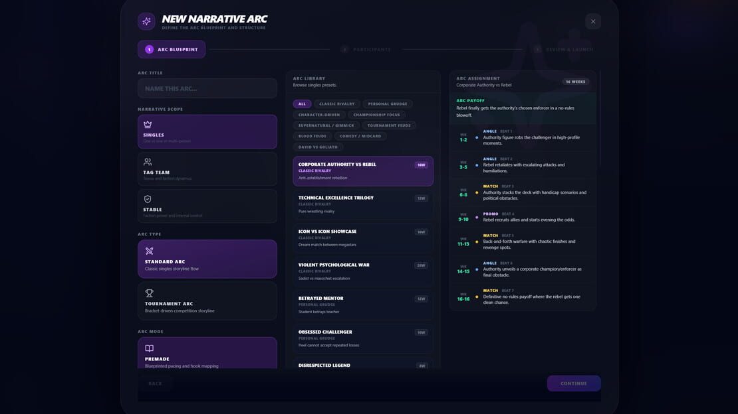Click the trophy icon for Tournament Arc
The image size is (738, 414).
point(149,293)
